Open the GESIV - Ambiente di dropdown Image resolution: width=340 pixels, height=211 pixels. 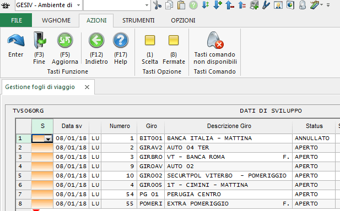[x=78, y=5]
